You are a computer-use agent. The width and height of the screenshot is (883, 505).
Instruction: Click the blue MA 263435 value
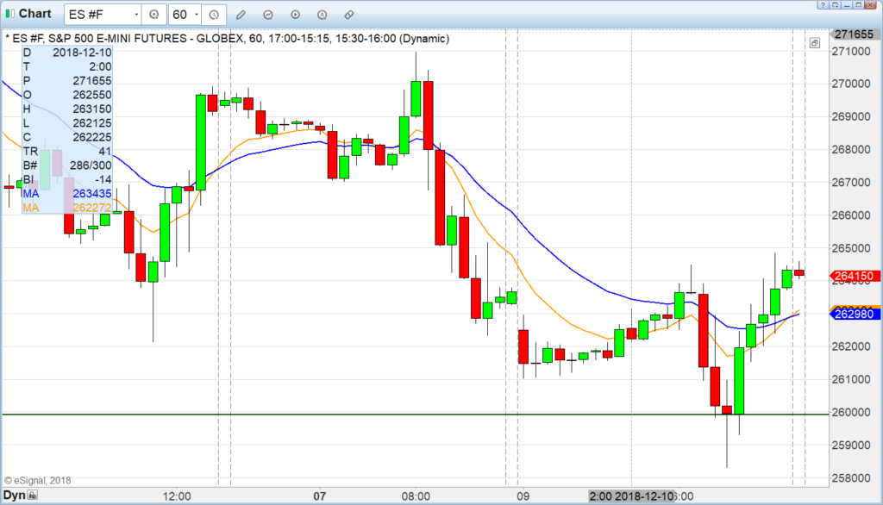click(91, 194)
